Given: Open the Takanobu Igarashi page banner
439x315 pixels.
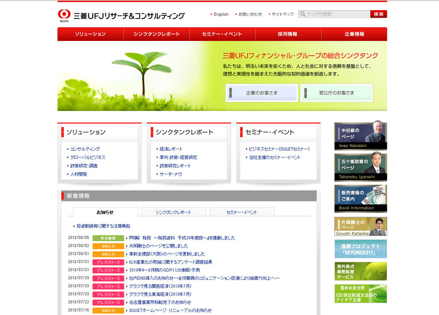Looking at the screenshot, I should (x=360, y=167).
